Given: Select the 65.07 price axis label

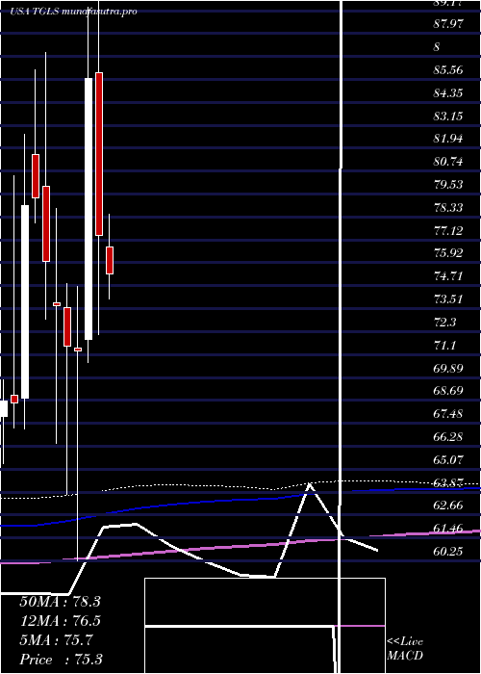Looking at the screenshot, I should click(448, 460).
